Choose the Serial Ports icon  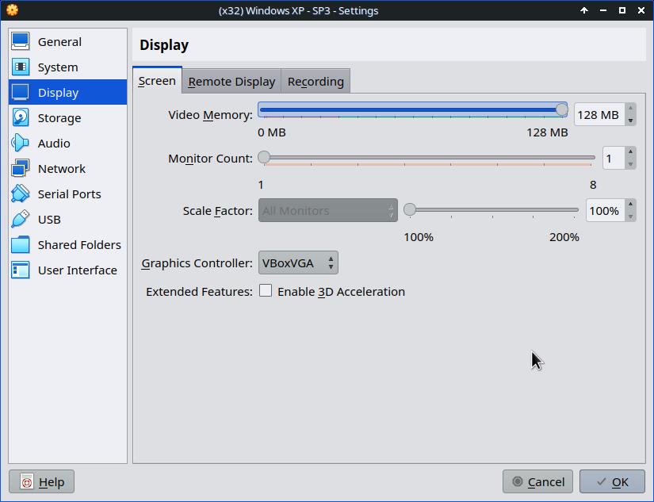click(21, 194)
